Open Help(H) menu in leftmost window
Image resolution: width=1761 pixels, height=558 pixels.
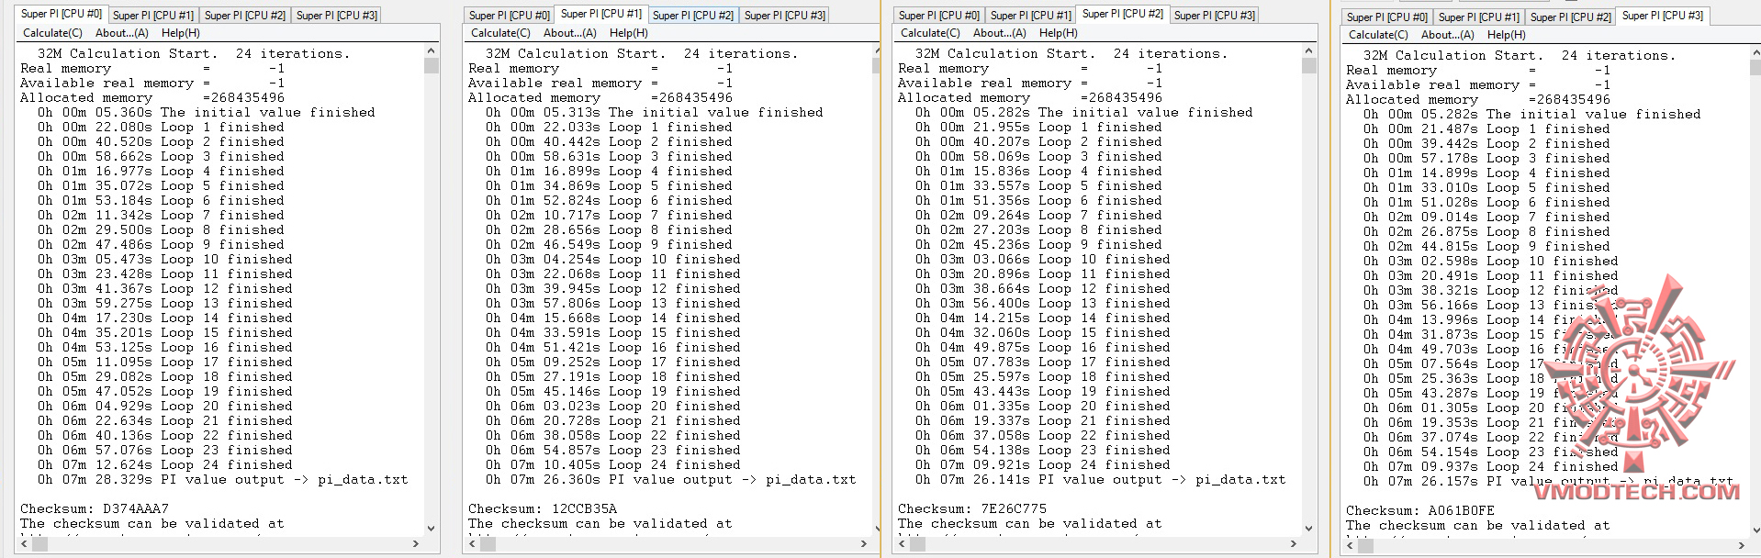click(x=180, y=33)
